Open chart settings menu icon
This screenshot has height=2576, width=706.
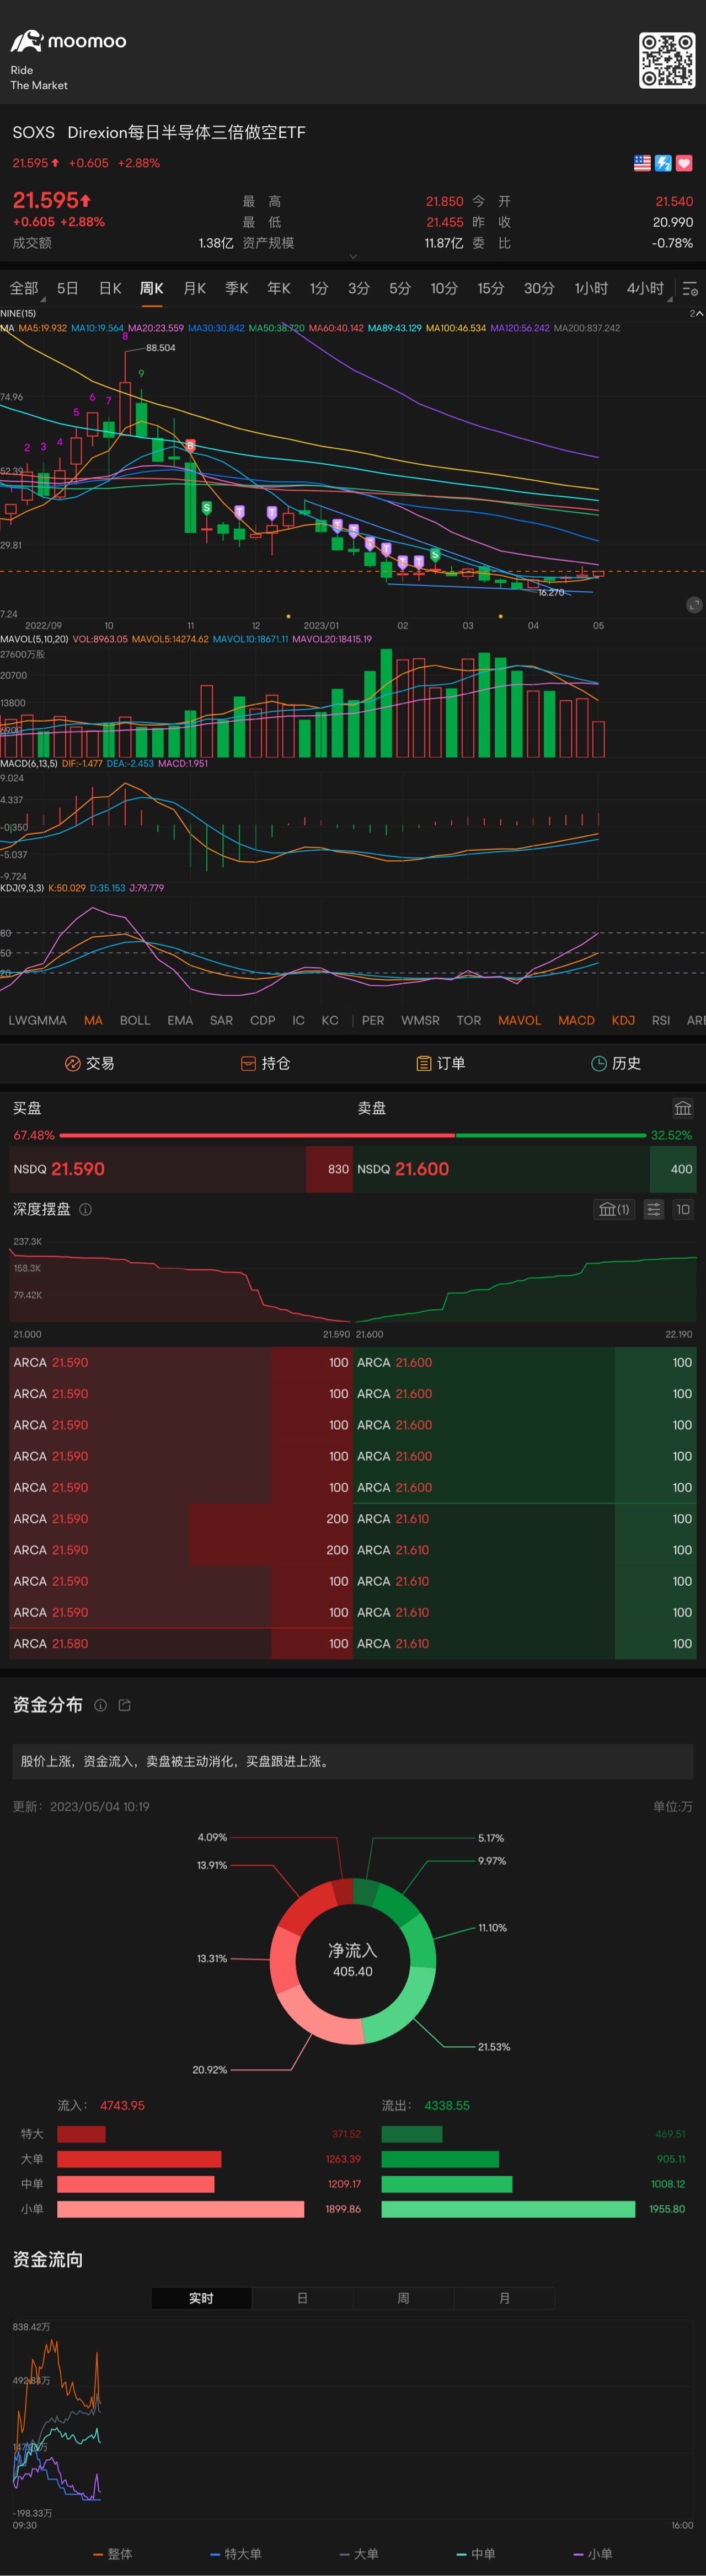pos(690,289)
